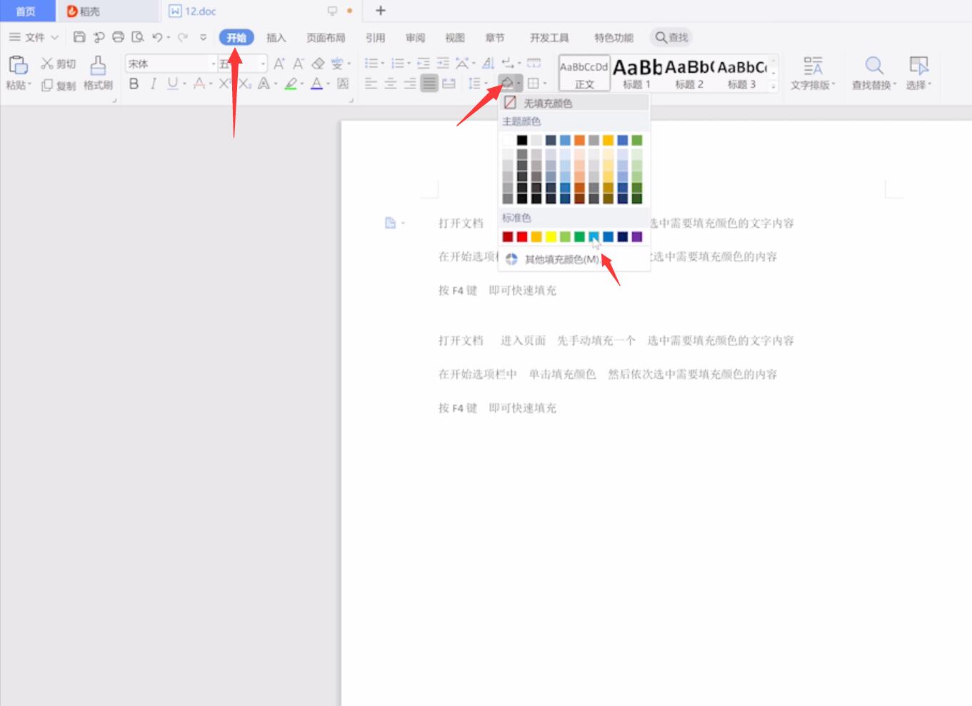972x706 pixels.
Task: Switch to the 引用 (References) tab
Action: click(x=375, y=38)
